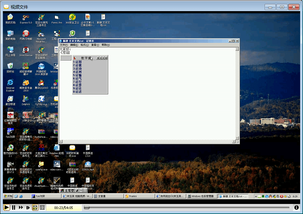303x214 pixels.
Task: Click the info icon at the player's right end
Action: pos(297,208)
